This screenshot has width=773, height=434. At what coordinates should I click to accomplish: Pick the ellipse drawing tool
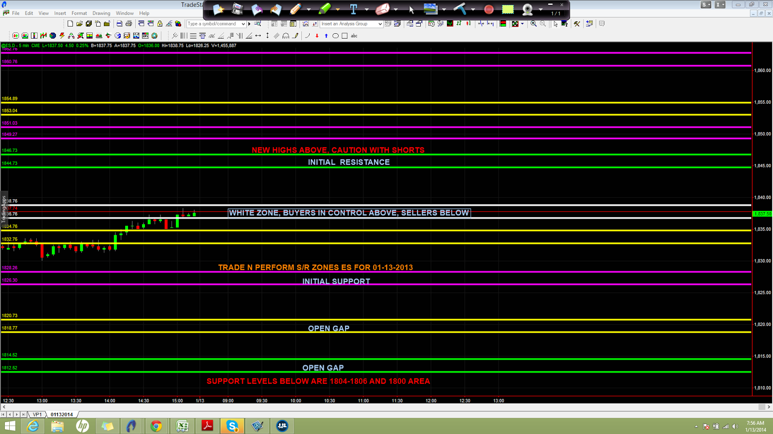335,36
